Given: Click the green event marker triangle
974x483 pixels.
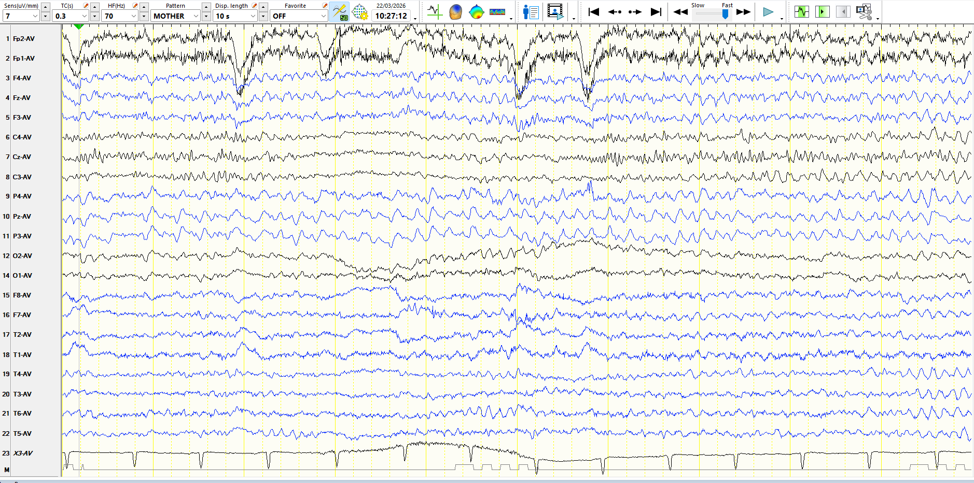Looking at the screenshot, I should tap(79, 26).
